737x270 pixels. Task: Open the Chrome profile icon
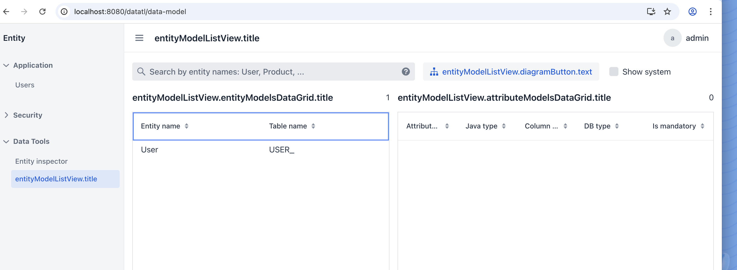coord(692,12)
